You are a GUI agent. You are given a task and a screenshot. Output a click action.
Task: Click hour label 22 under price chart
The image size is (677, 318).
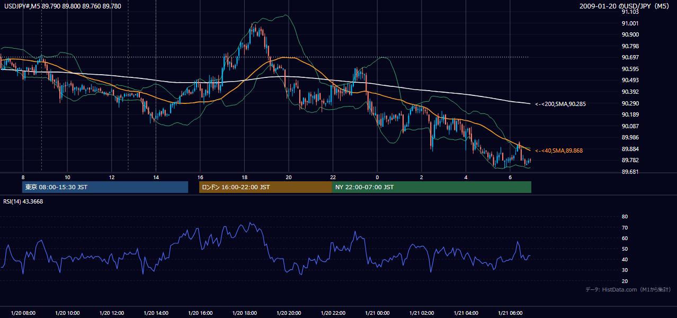click(x=333, y=177)
